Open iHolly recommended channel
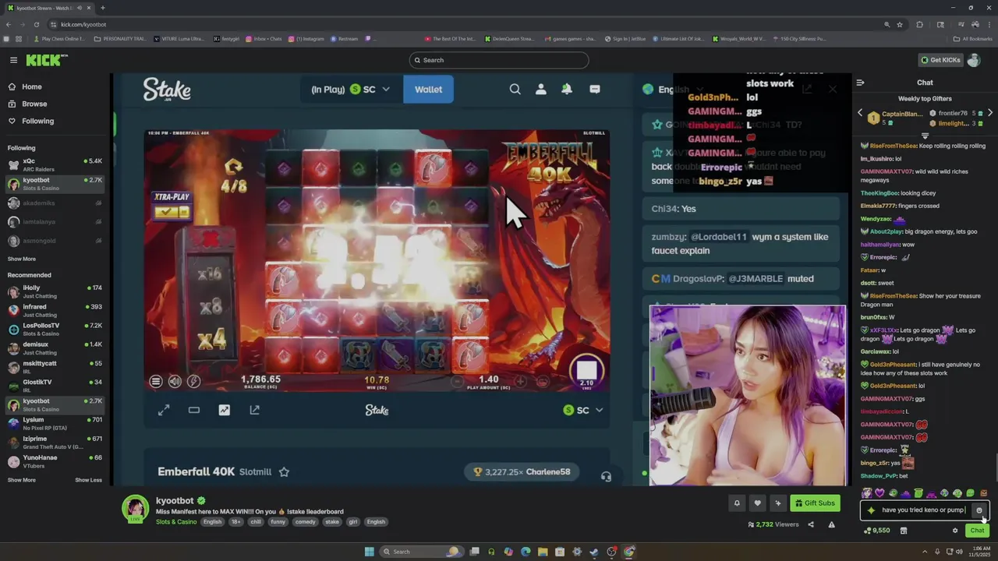Screen dimensions: 998x561 55,291
